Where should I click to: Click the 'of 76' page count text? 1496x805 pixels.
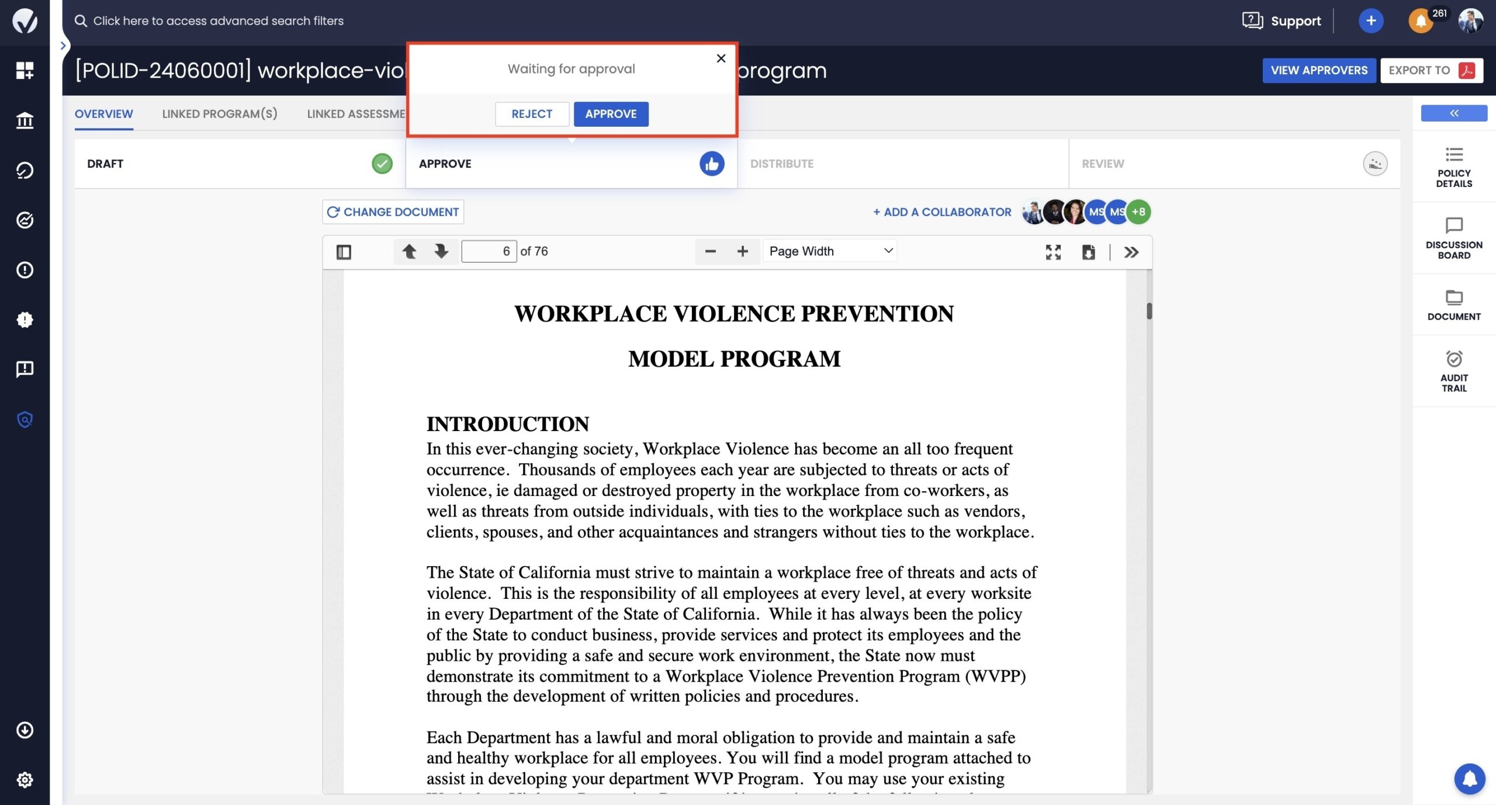click(x=534, y=252)
